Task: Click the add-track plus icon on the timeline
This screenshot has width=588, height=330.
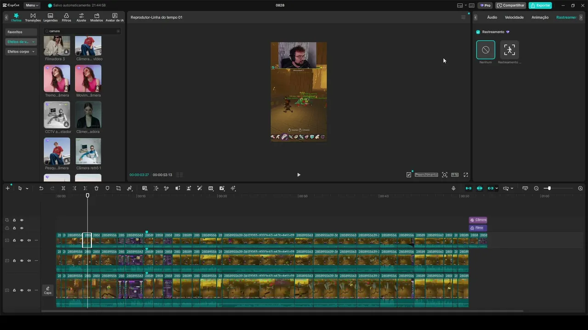Action: pyautogui.click(x=7, y=188)
